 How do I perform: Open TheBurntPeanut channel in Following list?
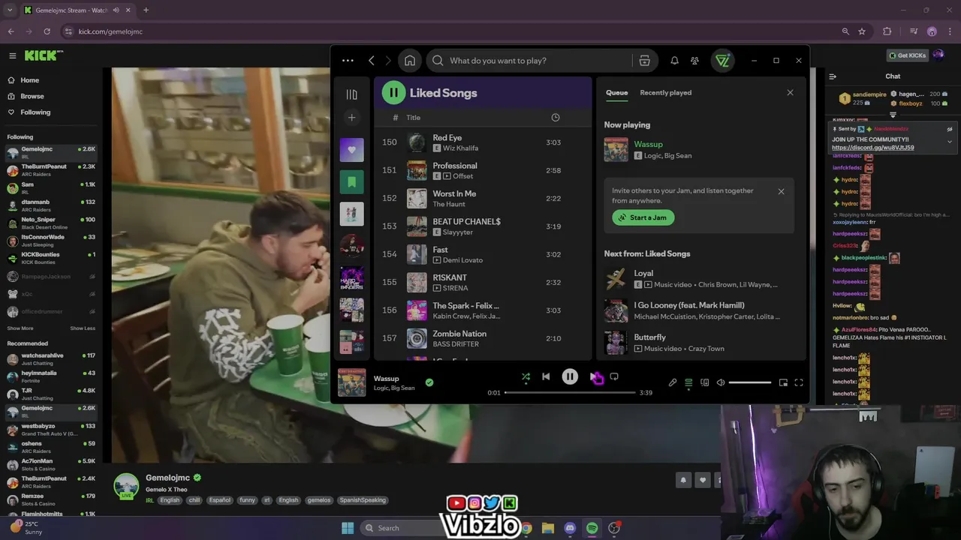[51, 170]
